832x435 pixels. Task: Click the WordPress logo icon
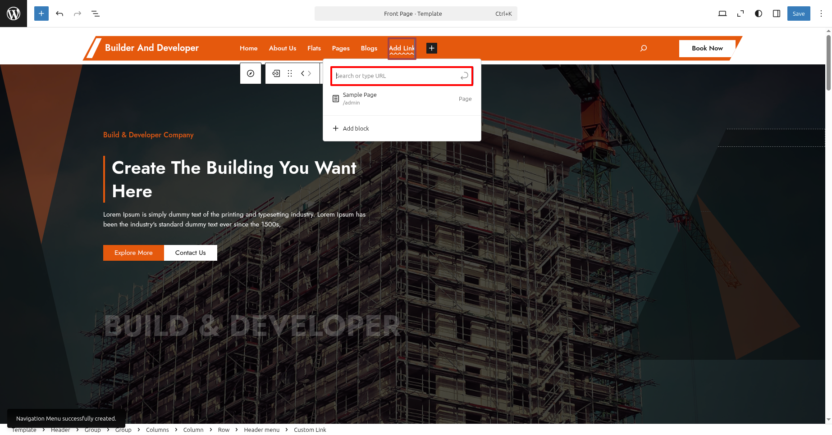[x=14, y=14]
